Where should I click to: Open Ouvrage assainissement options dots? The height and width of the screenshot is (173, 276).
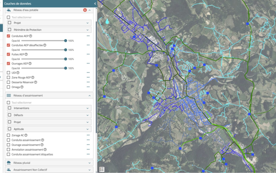(88, 144)
